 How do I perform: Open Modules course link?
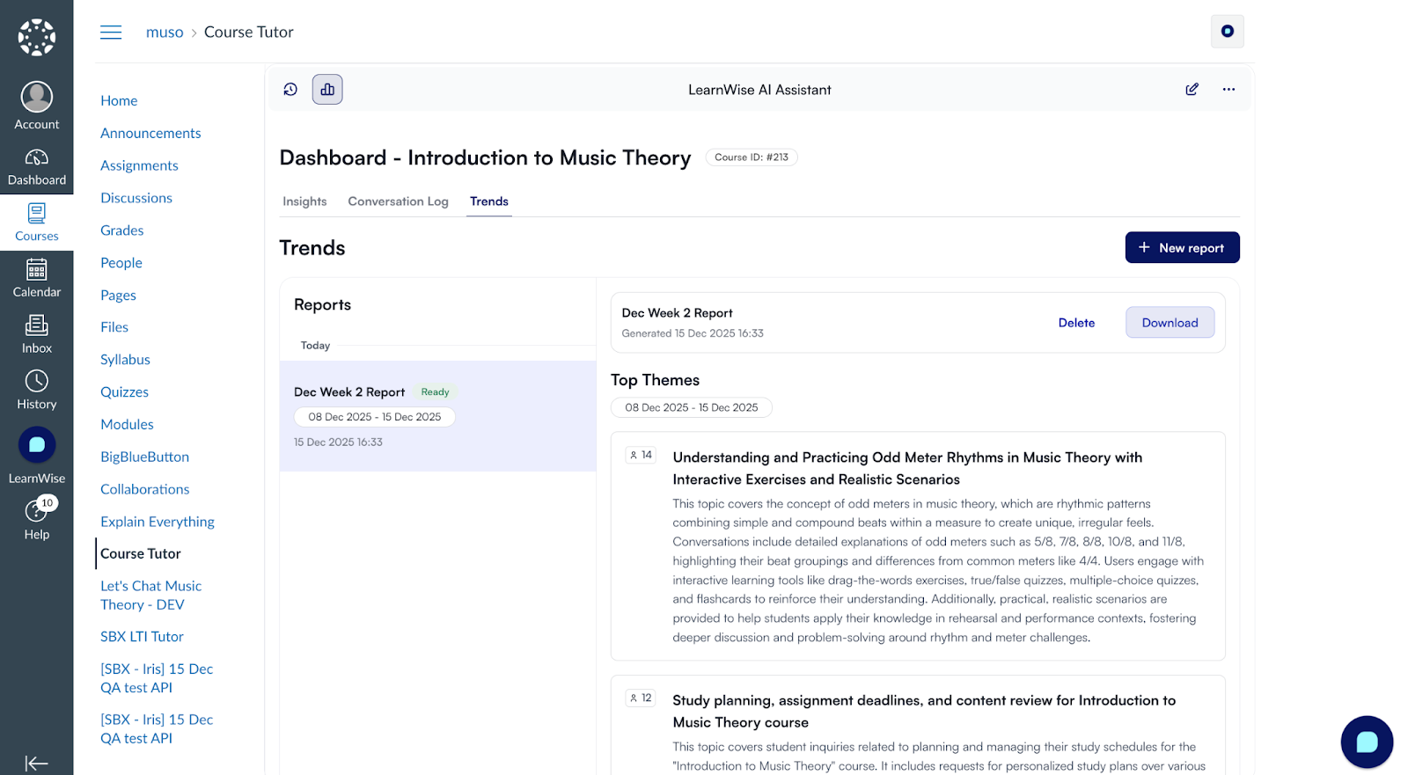(127, 425)
